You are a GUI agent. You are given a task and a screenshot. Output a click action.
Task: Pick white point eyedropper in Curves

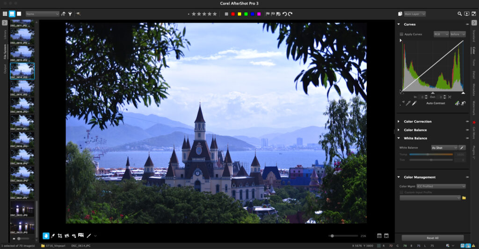[x=414, y=103]
